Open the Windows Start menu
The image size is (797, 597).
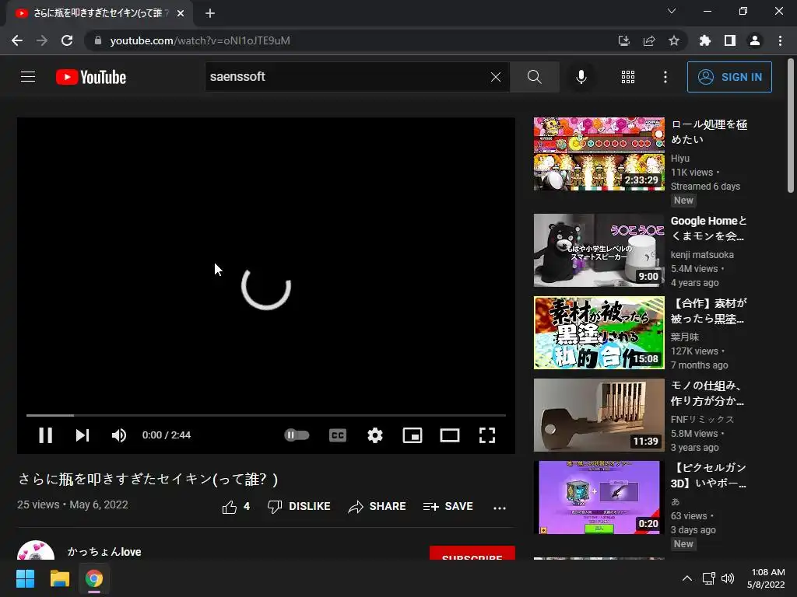(x=25, y=578)
